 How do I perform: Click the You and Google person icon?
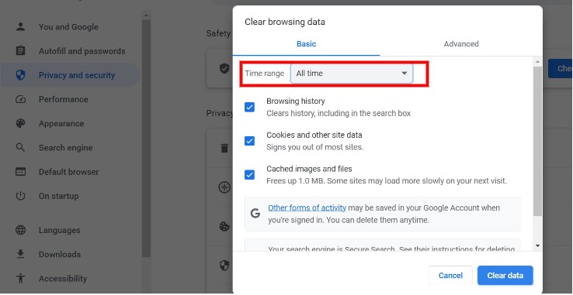[x=20, y=26]
